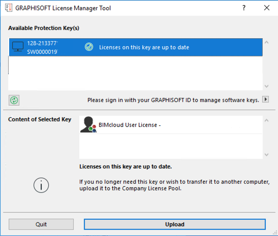Screen dimensions: 278x236
Task: Click the 'Available Protection Key(s)' heading
Action: pyautogui.click(x=44, y=28)
